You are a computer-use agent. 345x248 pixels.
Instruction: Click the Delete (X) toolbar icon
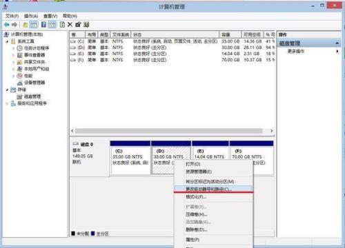point(70,25)
